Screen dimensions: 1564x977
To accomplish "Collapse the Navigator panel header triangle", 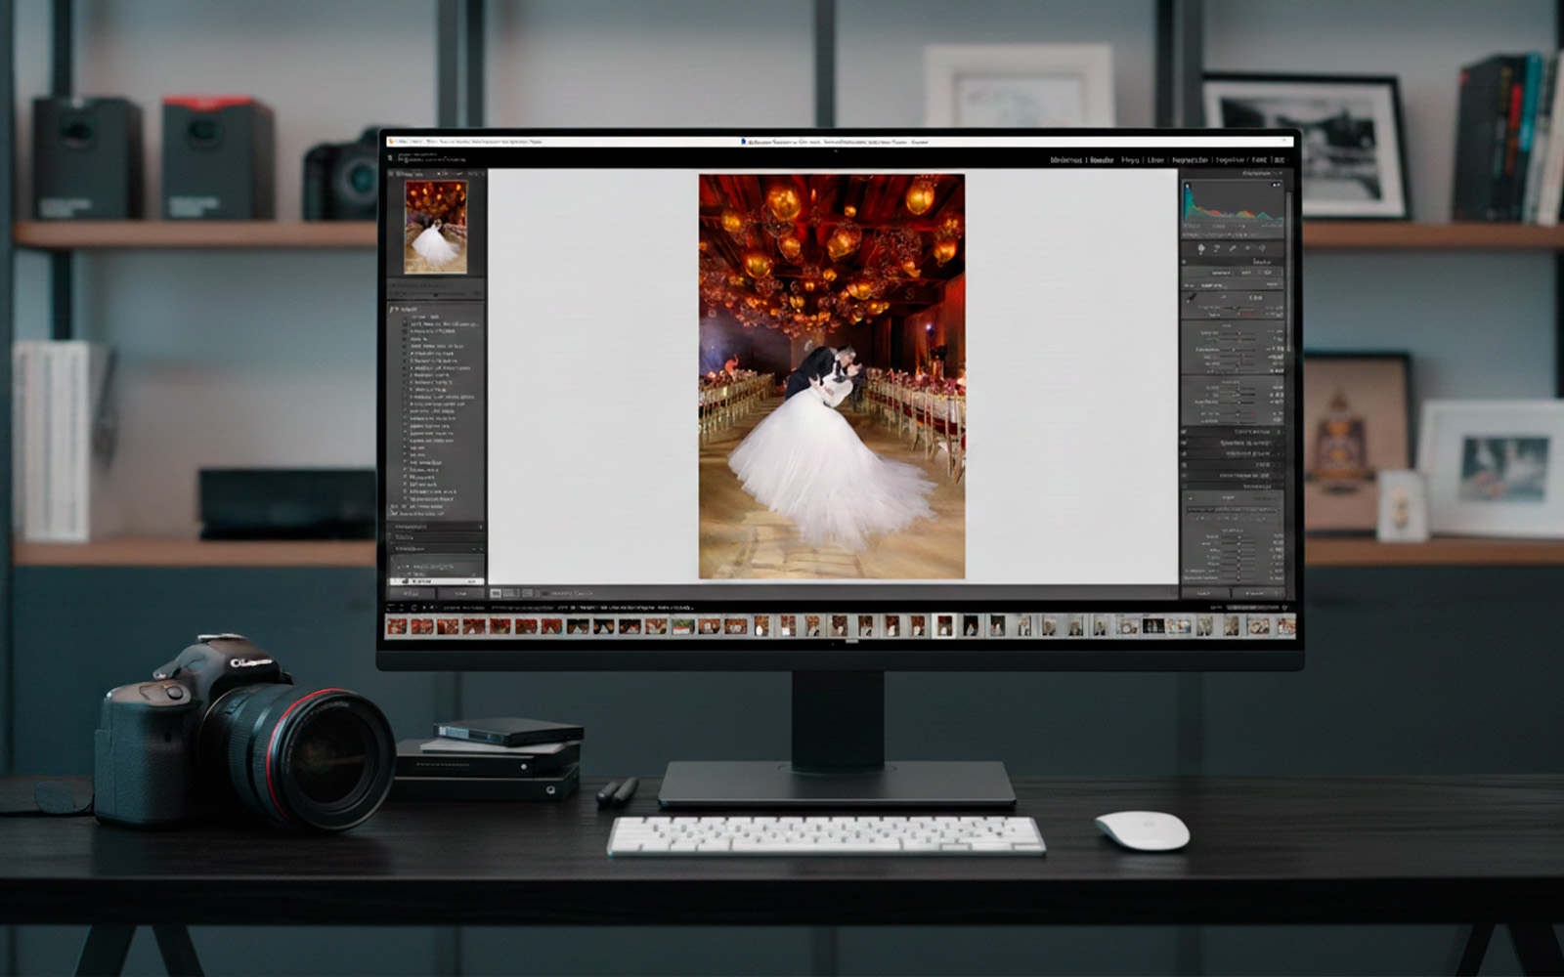I will click(393, 174).
